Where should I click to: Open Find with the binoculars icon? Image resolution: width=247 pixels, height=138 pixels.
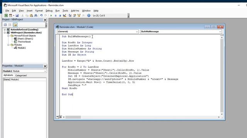(x=36, y=15)
